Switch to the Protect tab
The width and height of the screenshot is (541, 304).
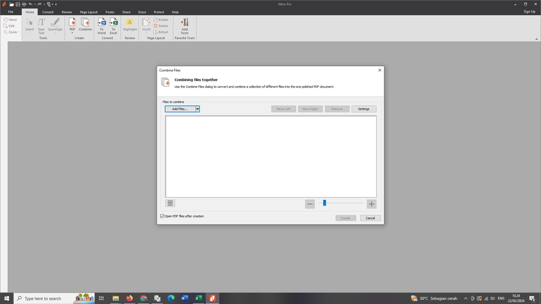pyautogui.click(x=159, y=12)
